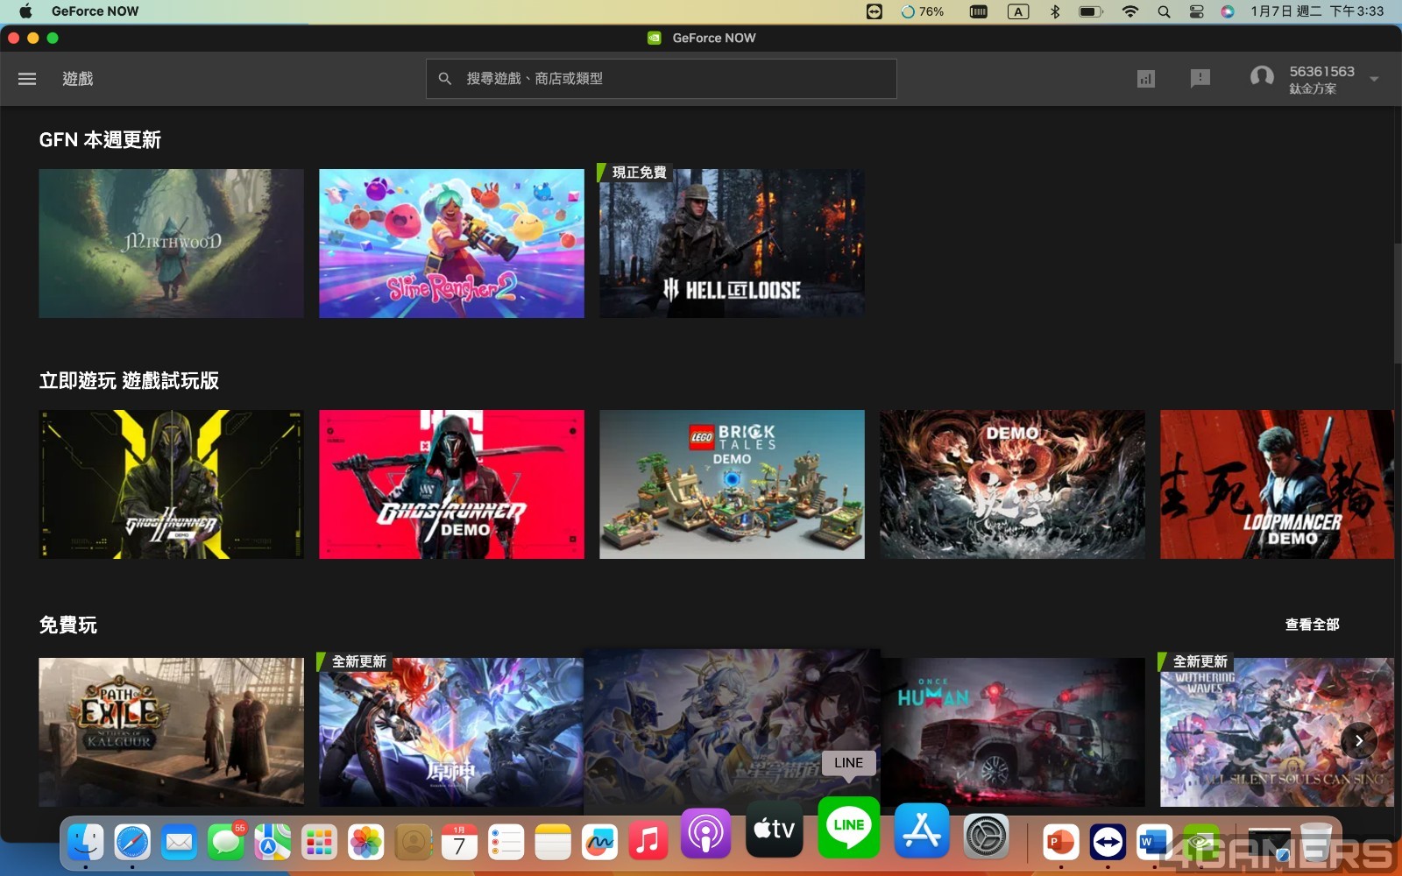Image resolution: width=1402 pixels, height=876 pixels.
Task: Switch input source via the A icon
Action: (1017, 11)
